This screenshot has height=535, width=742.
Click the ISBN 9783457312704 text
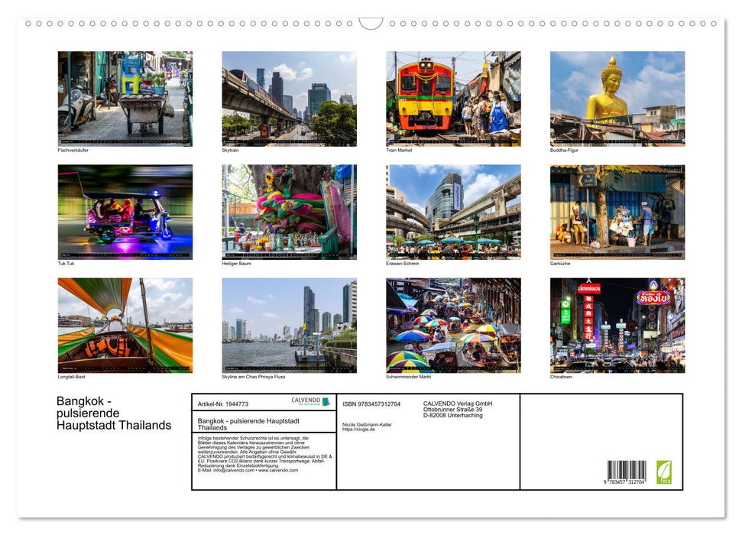tap(371, 403)
